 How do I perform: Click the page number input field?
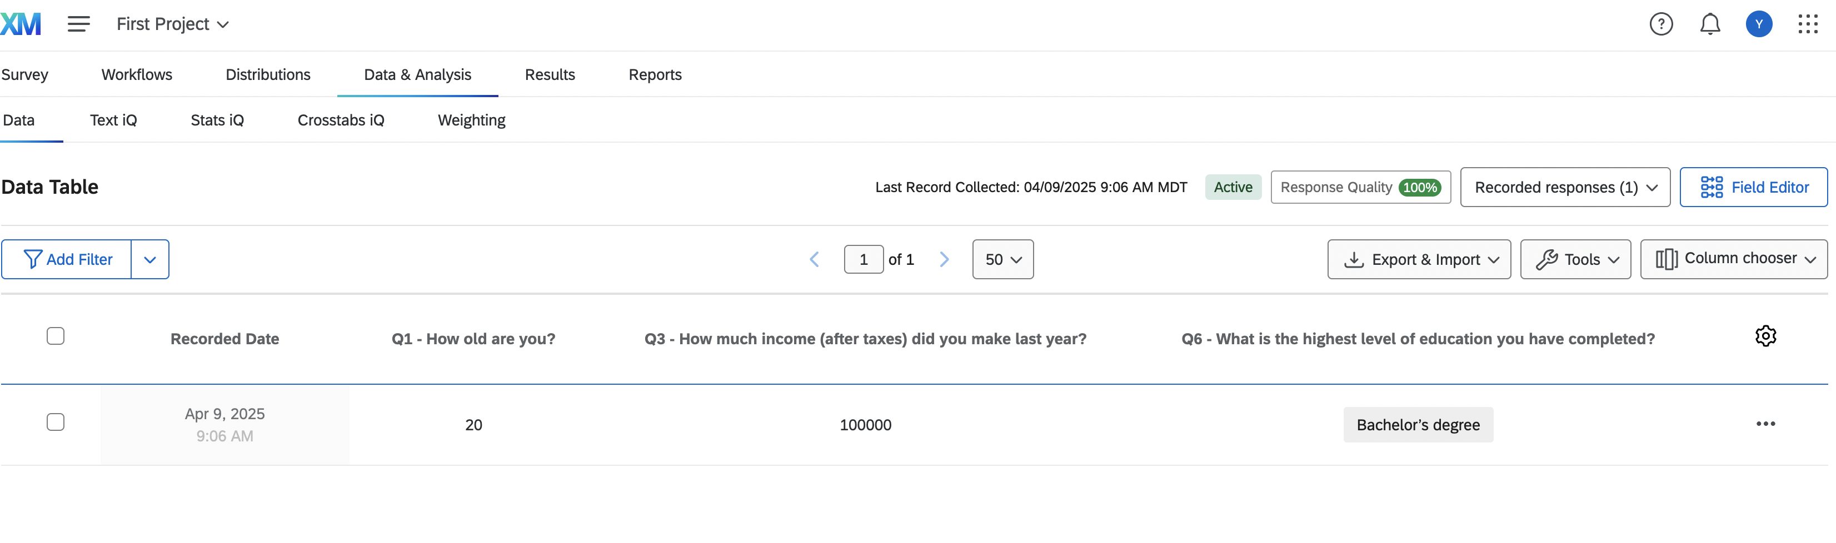tap(863, 260)
